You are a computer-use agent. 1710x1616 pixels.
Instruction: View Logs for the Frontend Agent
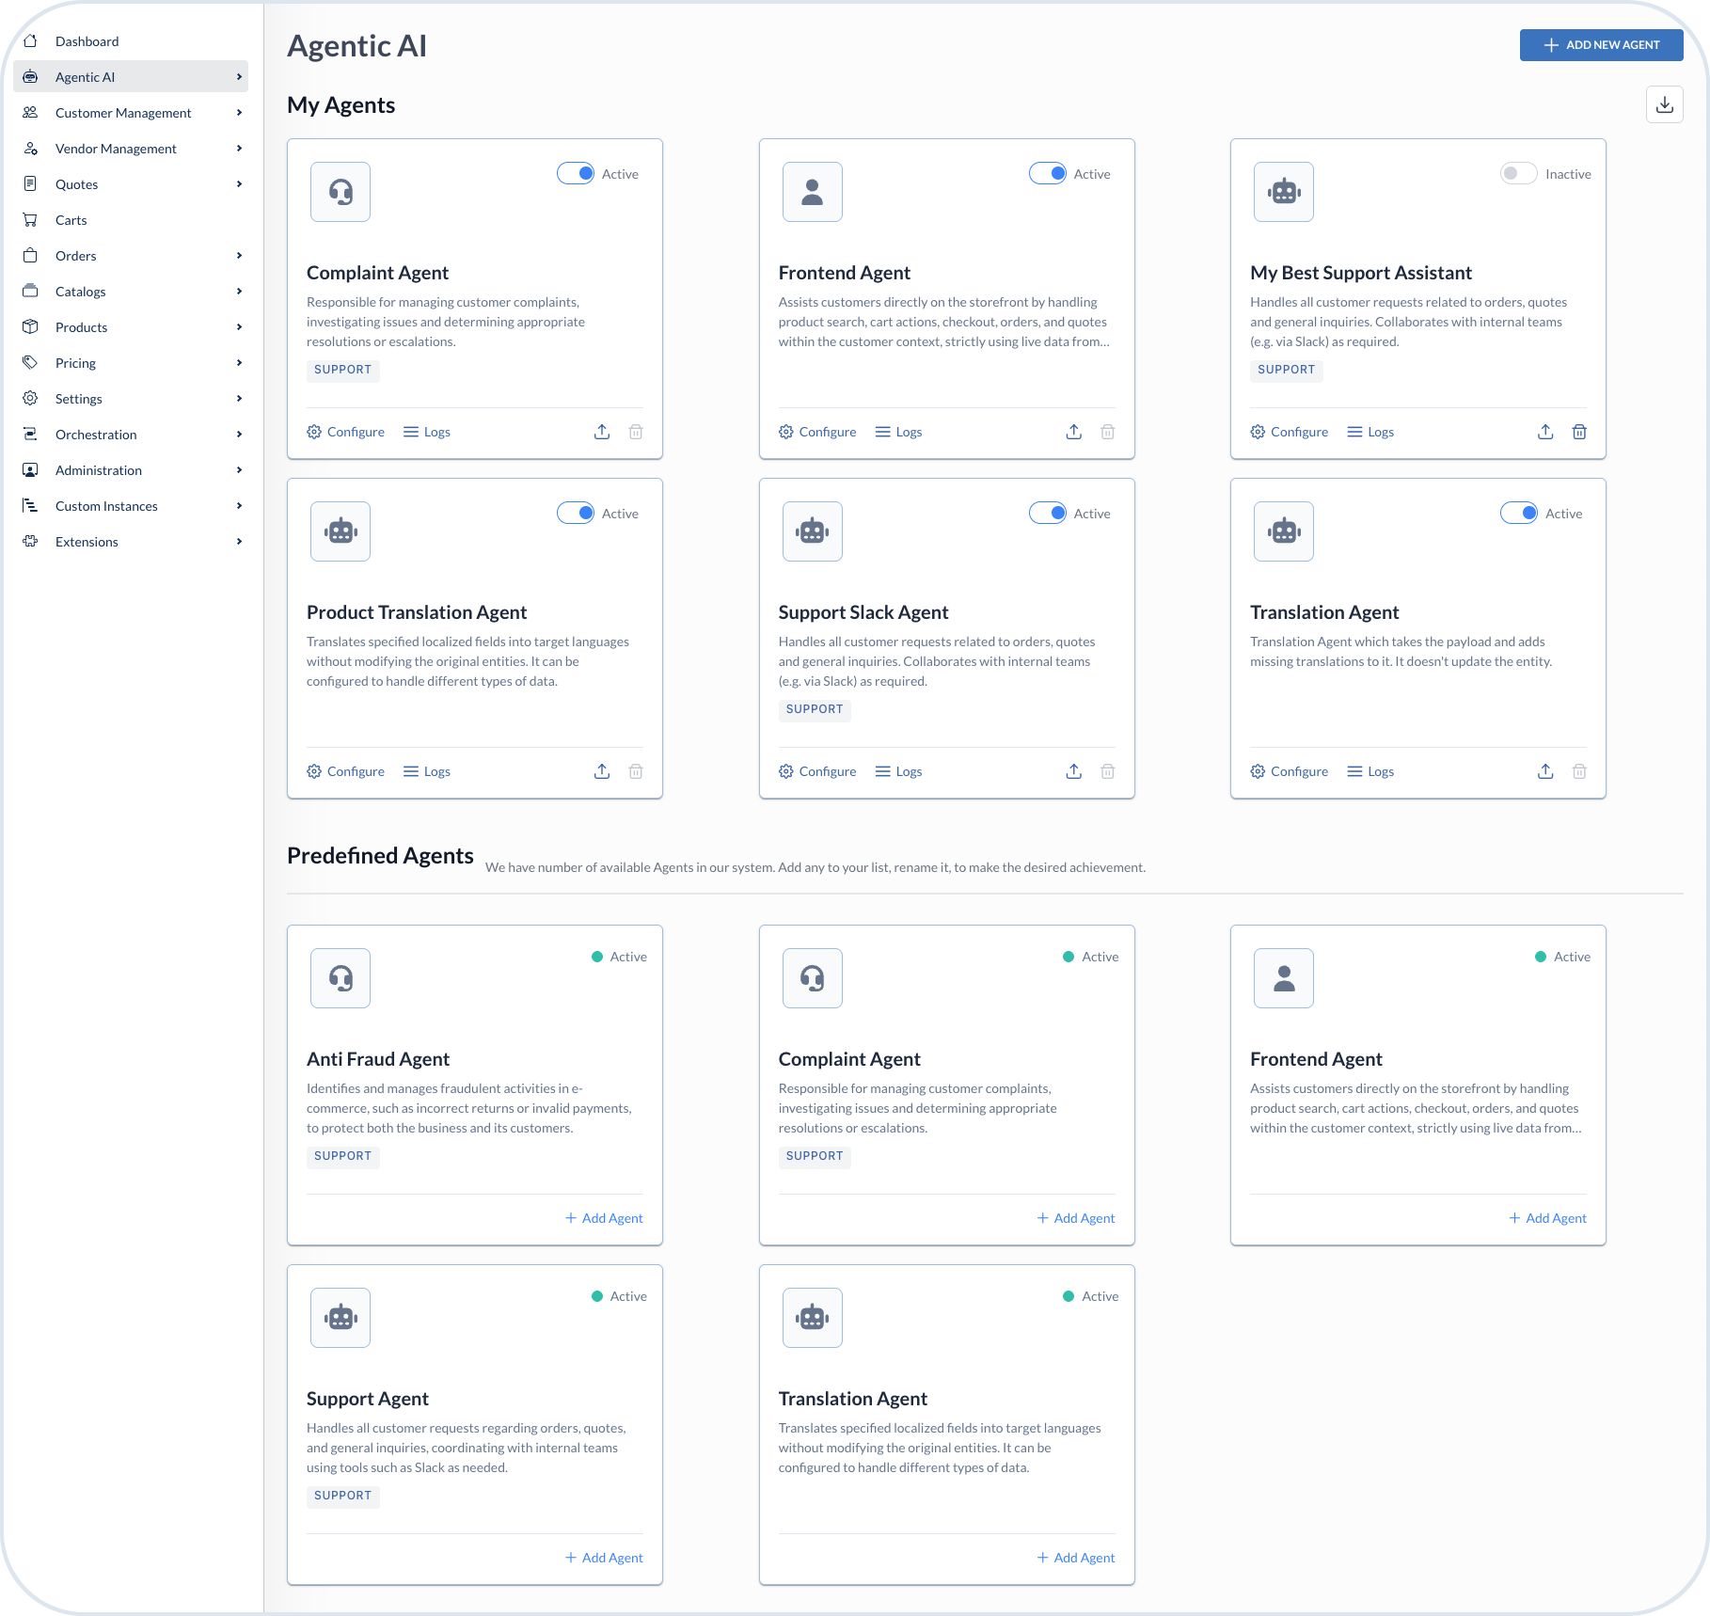[898, 431]
